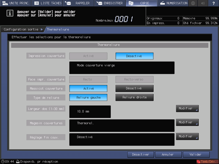
Task: Click the clock icon in status bar
Action: [3, 161]
